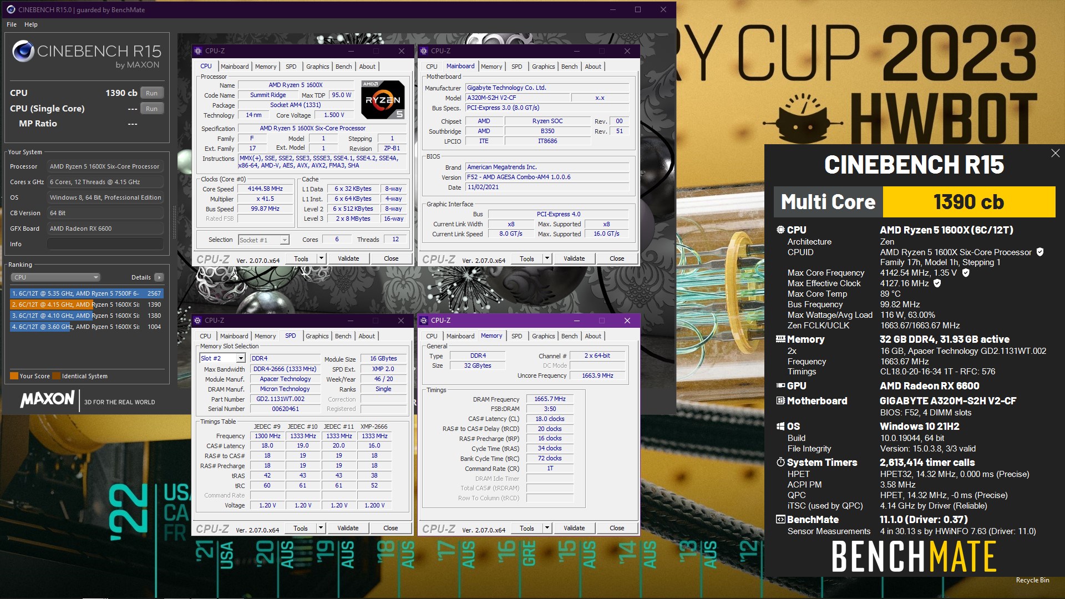Screen dimensions: 1065x599
Task: Open the Recycle Bin on the desktop
Action: (x=1032, y=580)
